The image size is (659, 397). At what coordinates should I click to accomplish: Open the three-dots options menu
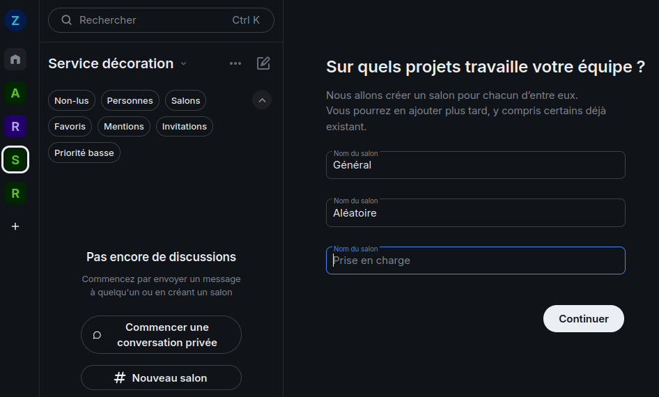pos(235,63)
